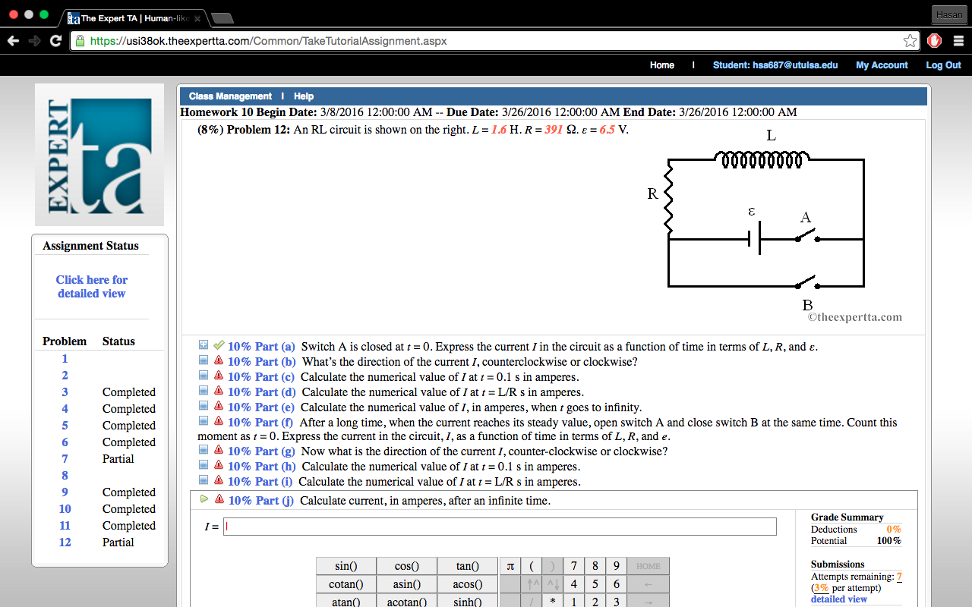The width and height of the screenshot is (972, 607).
Task: Click Problem 7 with Partial status
Action: pyautogui.click(x=65, y=458)
